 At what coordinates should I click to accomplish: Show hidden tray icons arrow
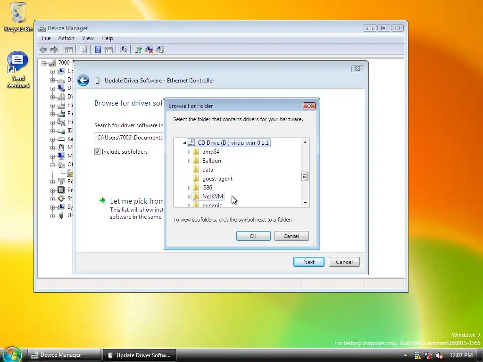405,355
